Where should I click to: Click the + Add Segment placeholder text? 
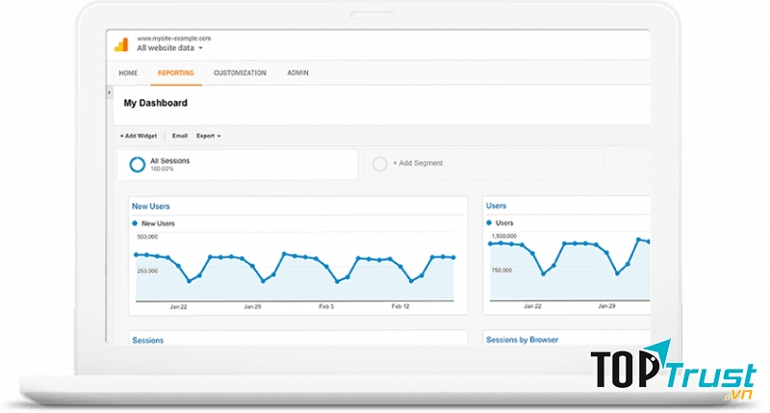click(418, 164)
